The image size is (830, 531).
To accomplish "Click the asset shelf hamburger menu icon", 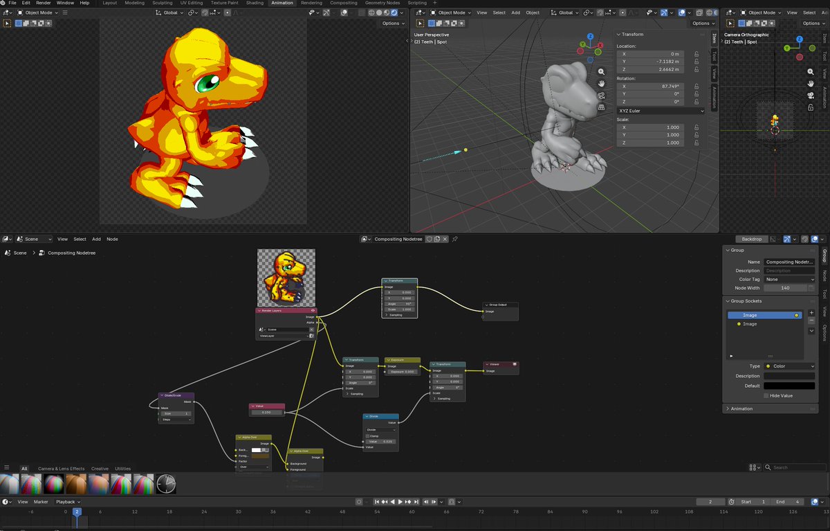I will (7, 468).
